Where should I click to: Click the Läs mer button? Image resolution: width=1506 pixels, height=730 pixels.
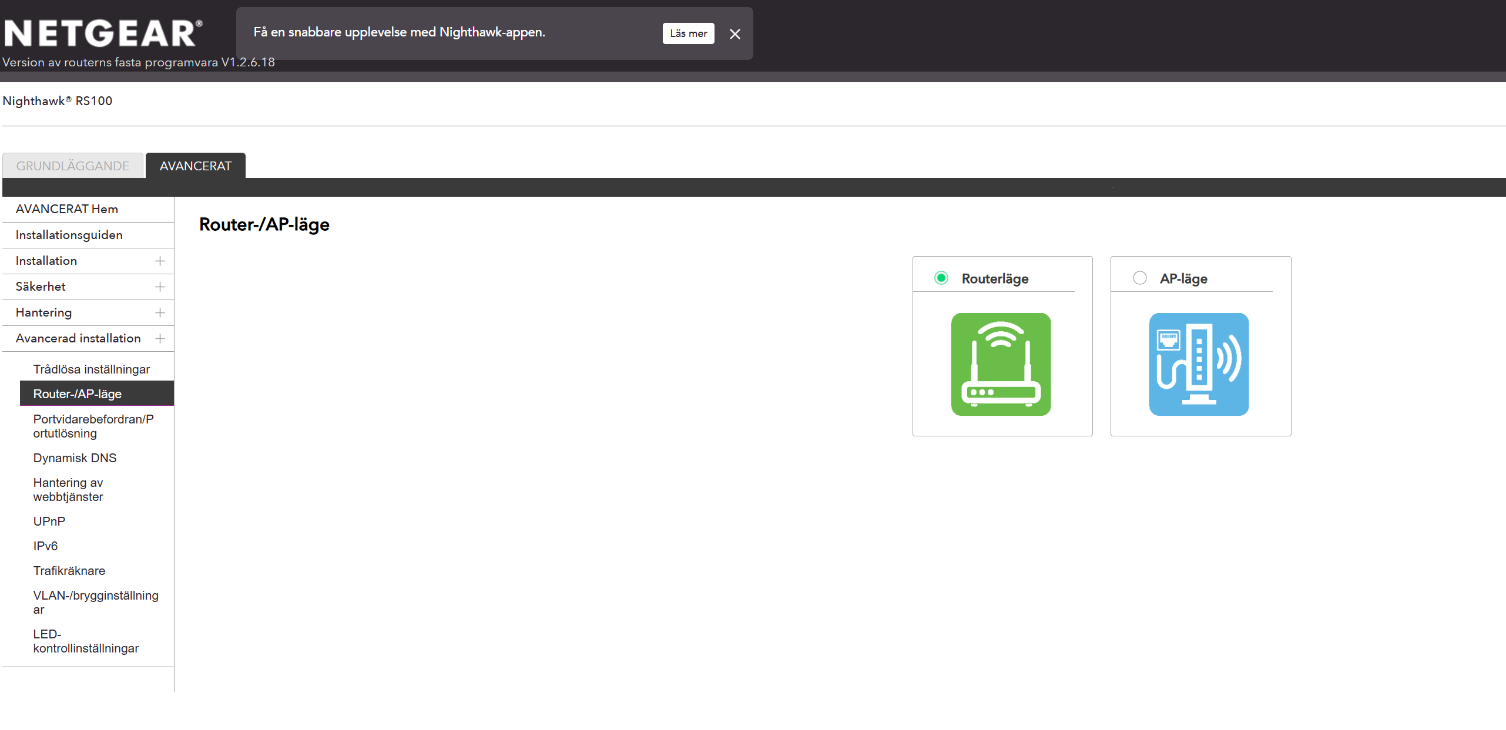[x=688, y=33]
